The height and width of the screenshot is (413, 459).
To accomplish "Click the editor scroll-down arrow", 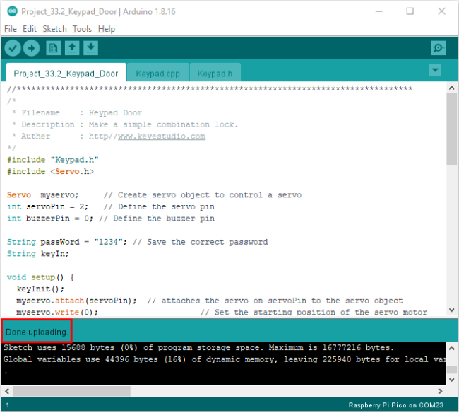I will (x=452, y=310).
